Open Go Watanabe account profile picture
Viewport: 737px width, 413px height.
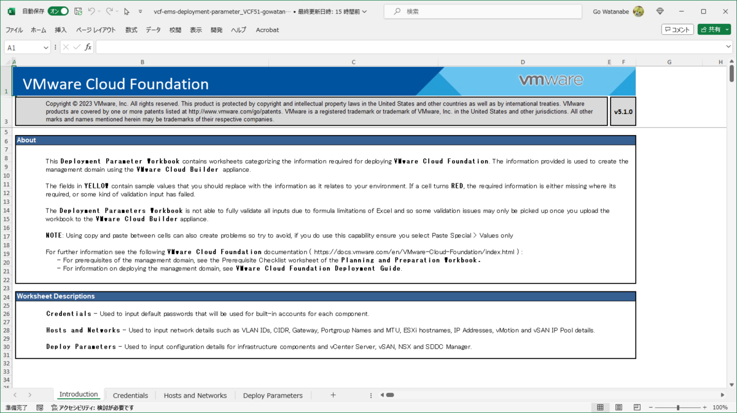coord(639,11)
